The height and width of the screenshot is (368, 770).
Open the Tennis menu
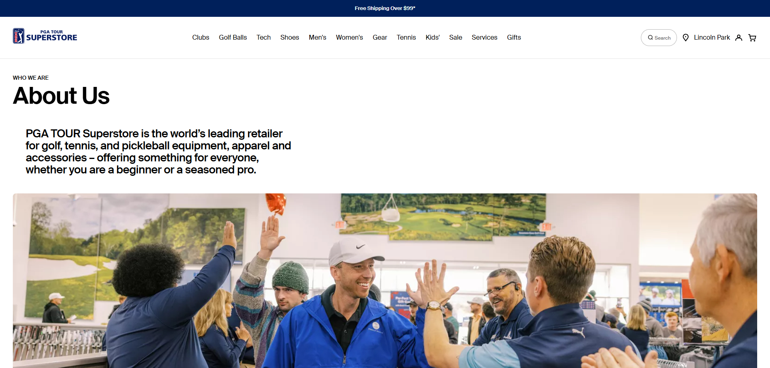click(406, 37)
